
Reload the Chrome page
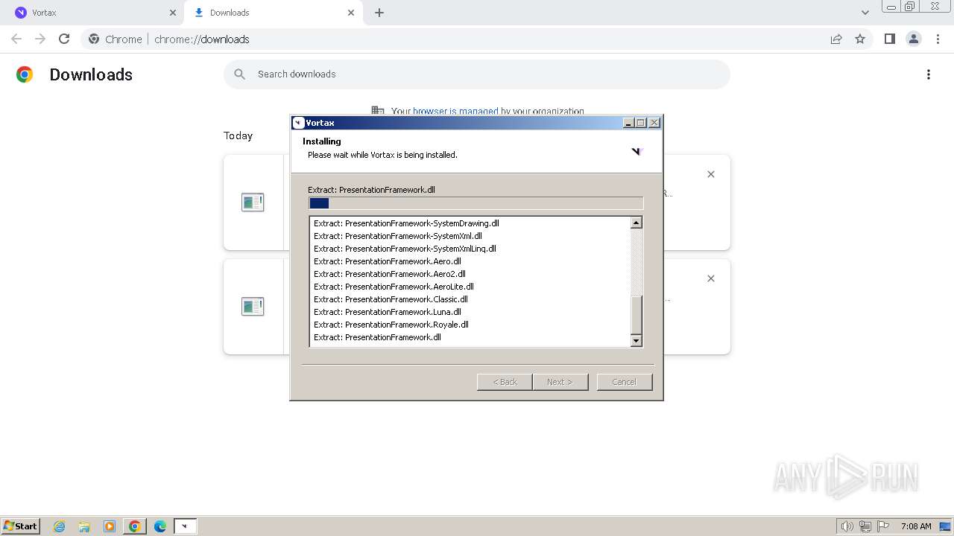click(64, 39)
